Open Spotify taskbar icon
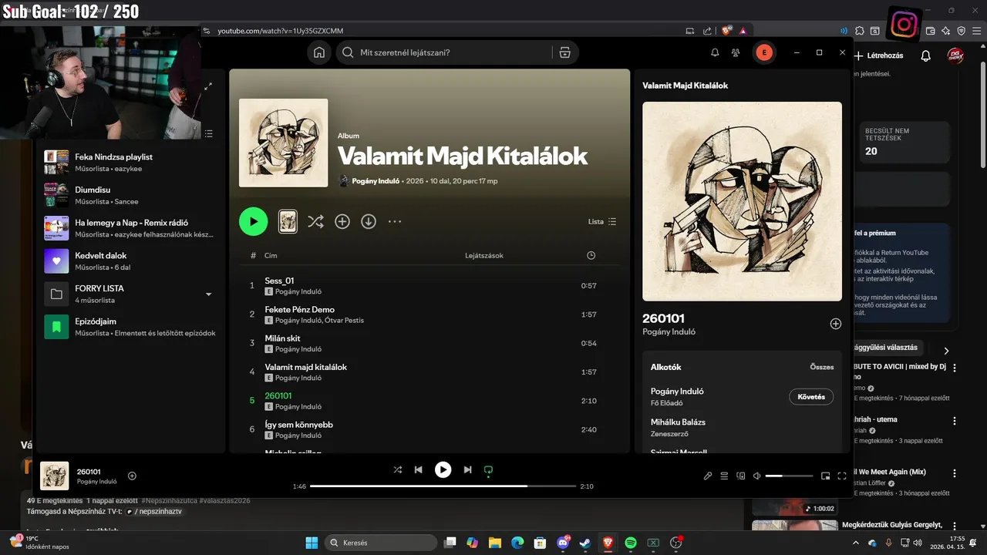 point(630,543)
